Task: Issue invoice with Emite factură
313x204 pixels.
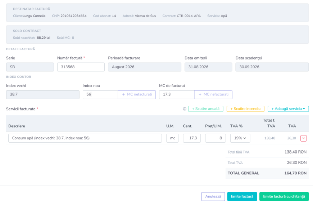Action: point(242,196)
